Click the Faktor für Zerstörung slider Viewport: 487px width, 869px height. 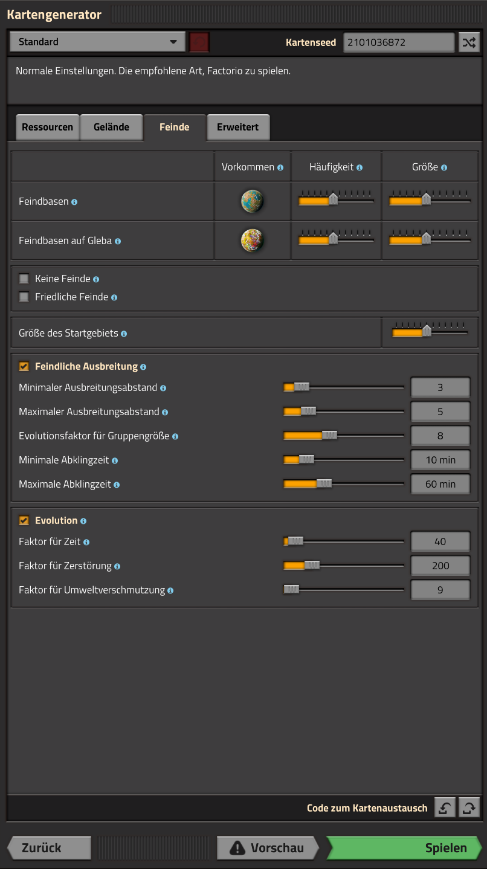(x=344, y=566)
